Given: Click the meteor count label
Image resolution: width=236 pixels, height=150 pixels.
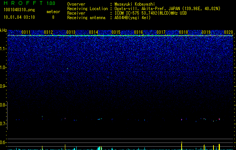Looking at the screenshot, I should [x=53, y=12].
